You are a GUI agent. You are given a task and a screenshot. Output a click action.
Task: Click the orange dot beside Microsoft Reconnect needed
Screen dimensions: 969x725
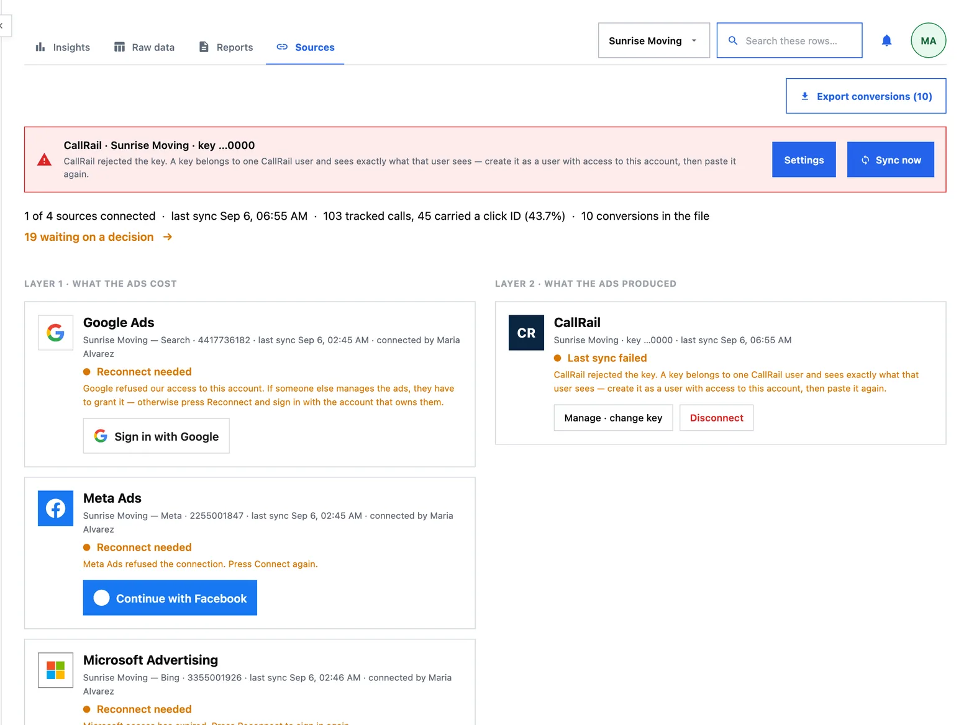[x=87, y=709]
